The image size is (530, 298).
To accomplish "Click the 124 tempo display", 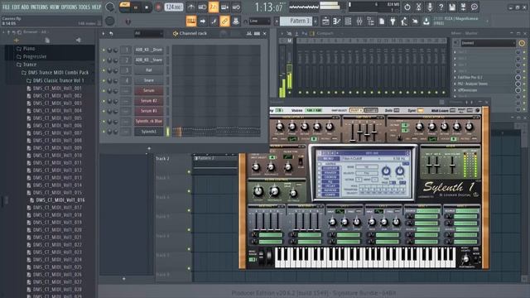I will pos(174,7).
